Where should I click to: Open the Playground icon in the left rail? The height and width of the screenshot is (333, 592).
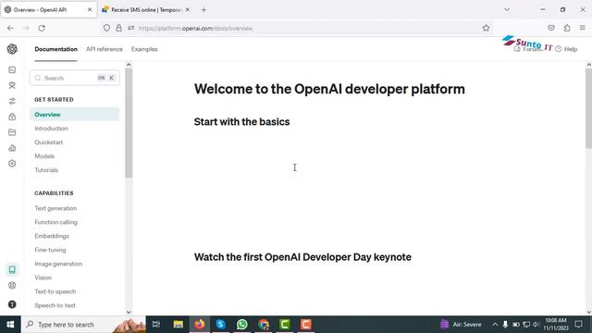pos(12,70)
